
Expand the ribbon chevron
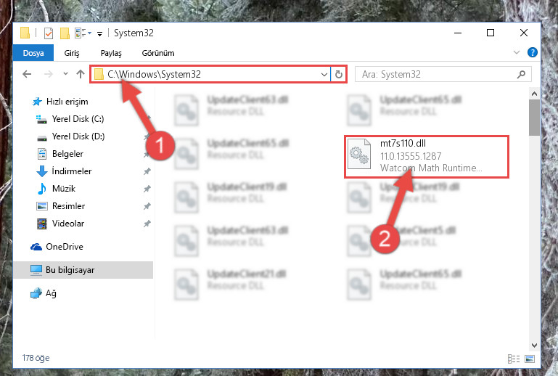517,52
